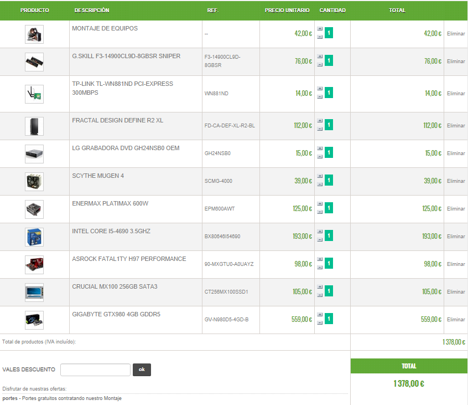The width and height of the screenshot is (468, 405).
Task: Click the 1 378,00 € grand total amount
Action: coord(409,383)
